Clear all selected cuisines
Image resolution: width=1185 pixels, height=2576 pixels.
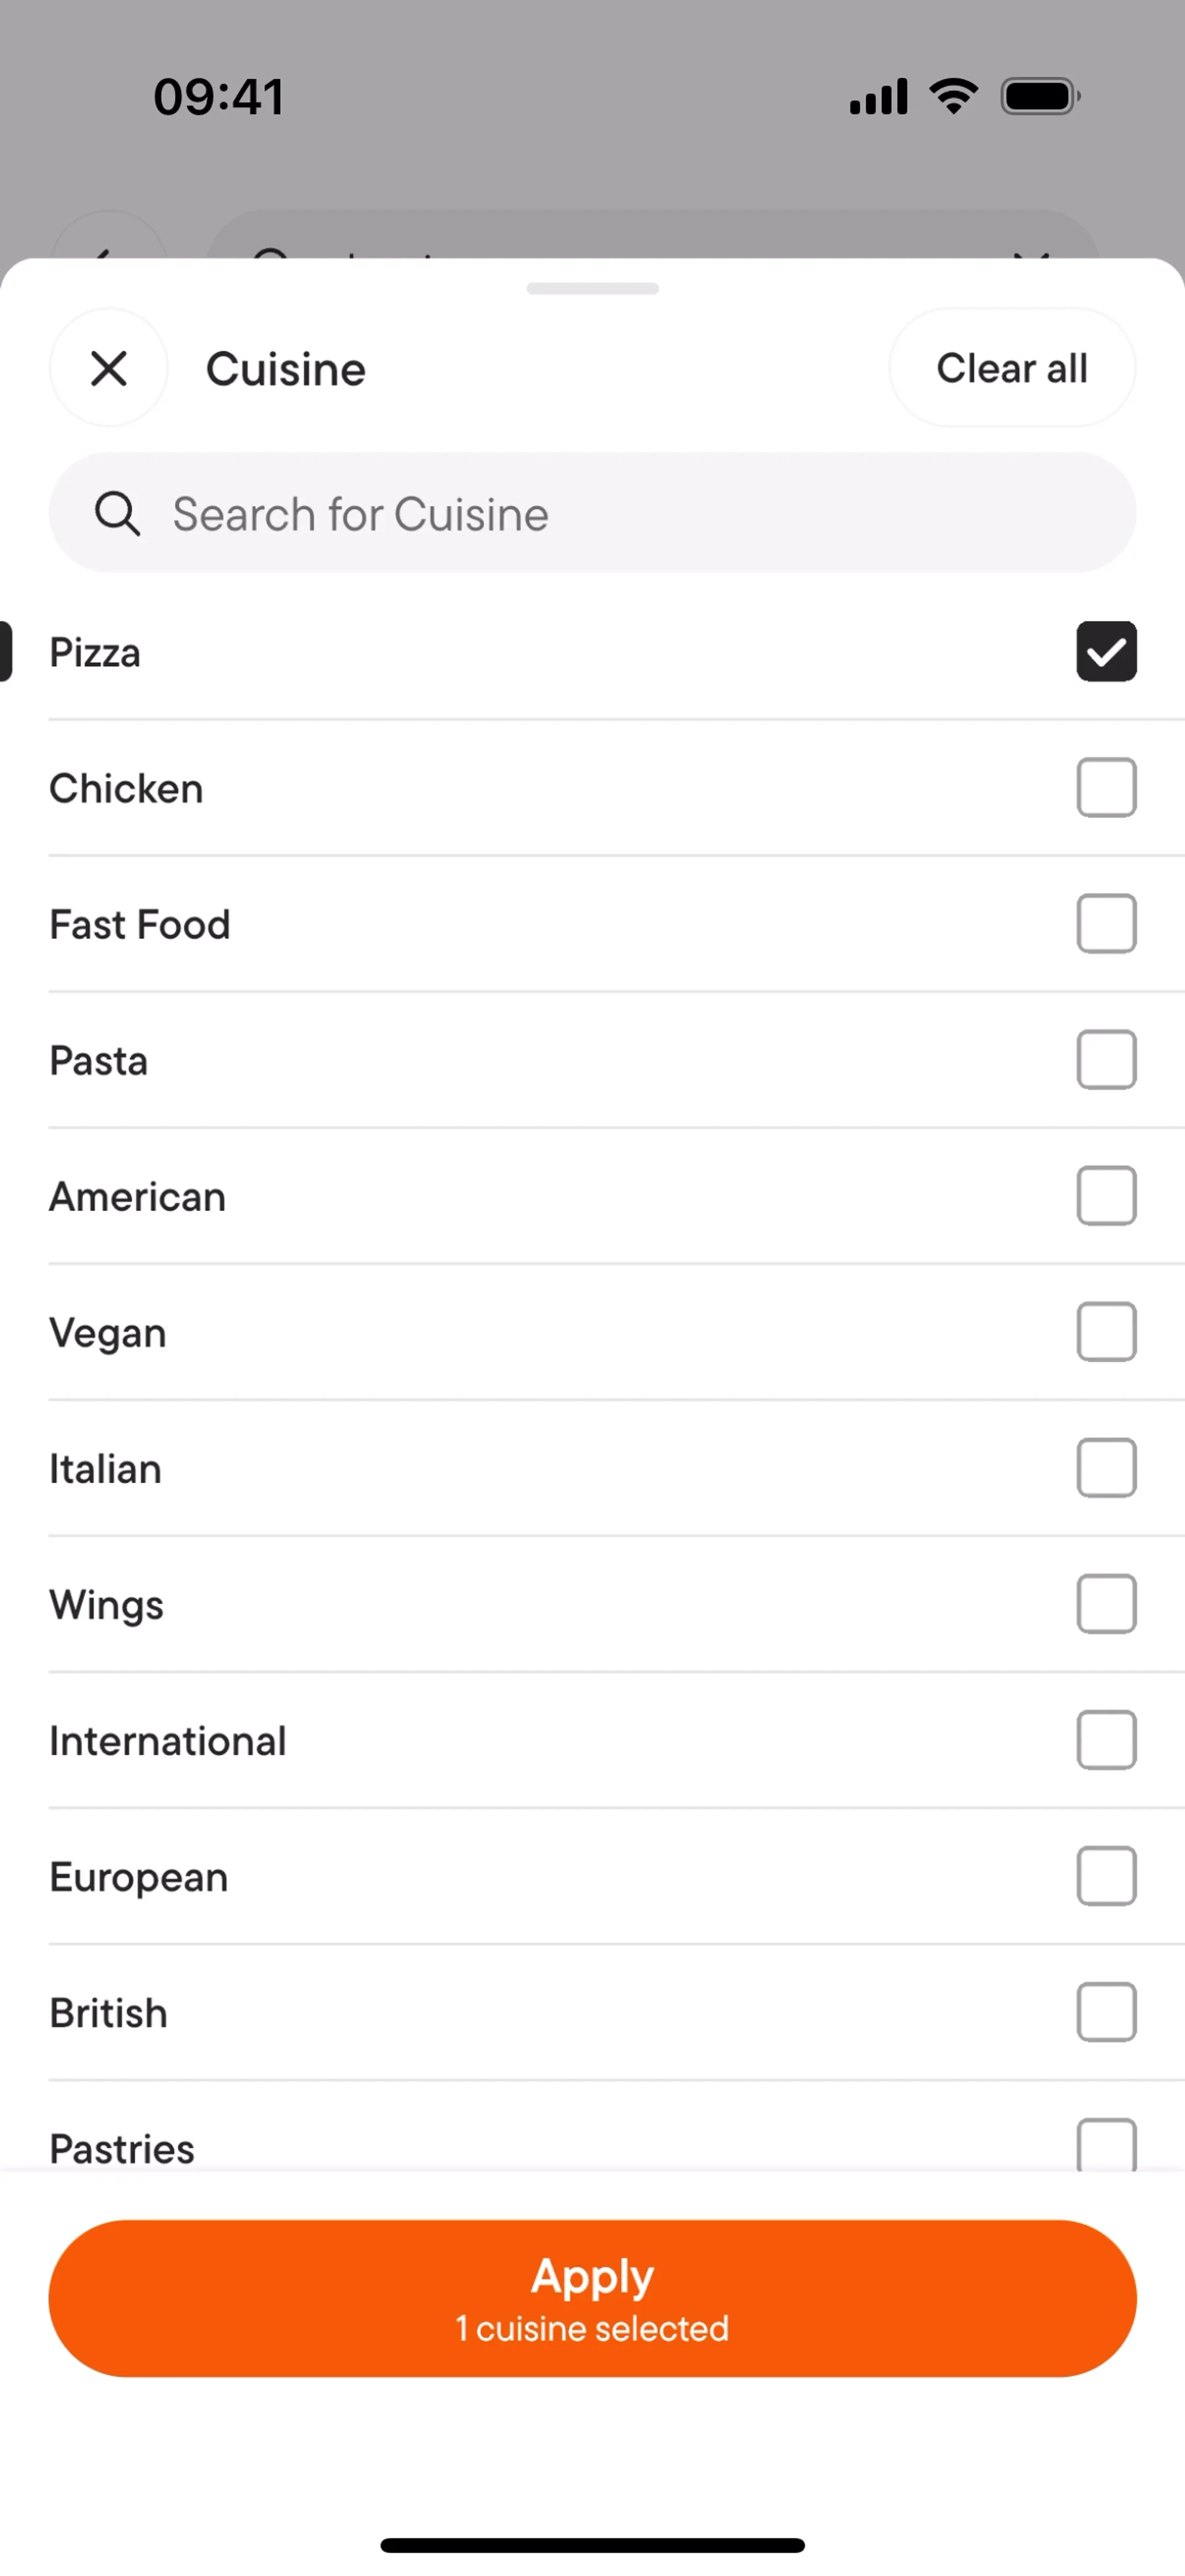pos(1011,368)
